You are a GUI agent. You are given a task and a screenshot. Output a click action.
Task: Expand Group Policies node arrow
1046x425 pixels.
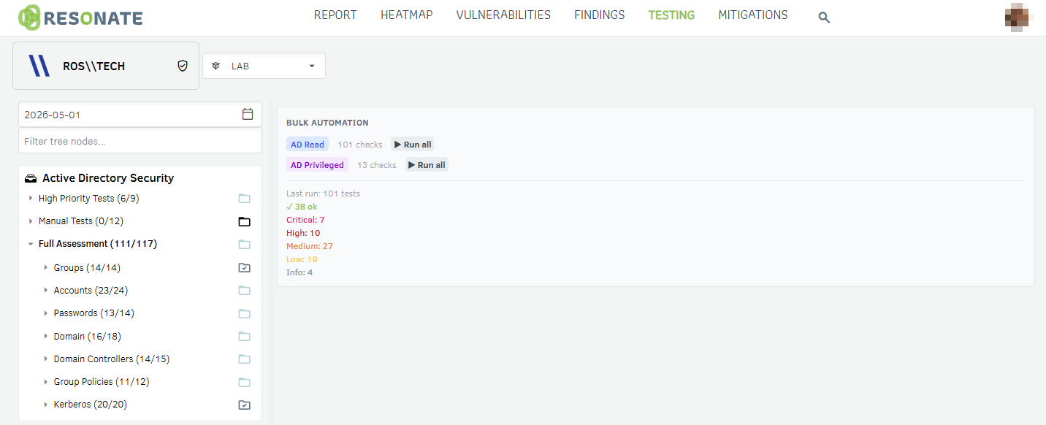pyautogui.click(x=46, y=382)
